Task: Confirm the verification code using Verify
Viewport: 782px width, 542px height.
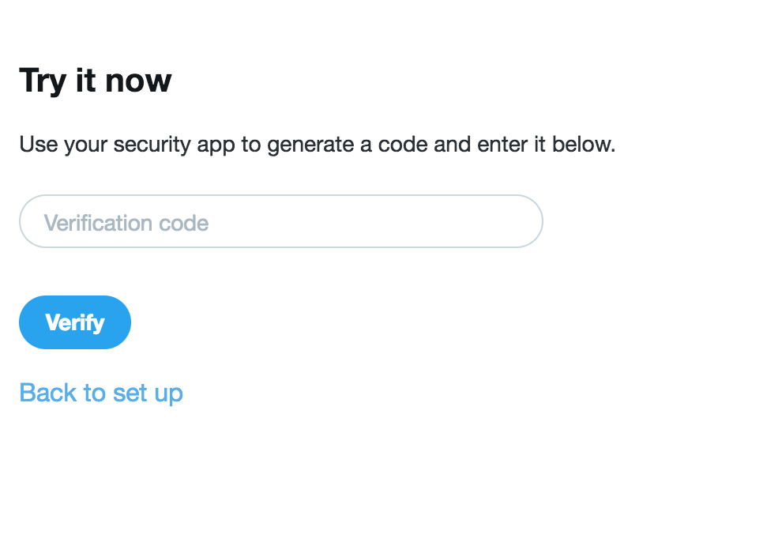Action: (75, 322)
